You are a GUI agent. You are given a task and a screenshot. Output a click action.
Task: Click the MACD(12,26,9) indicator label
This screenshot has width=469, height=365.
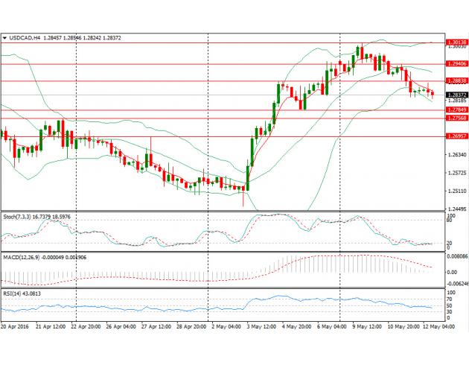pos(22,257)
